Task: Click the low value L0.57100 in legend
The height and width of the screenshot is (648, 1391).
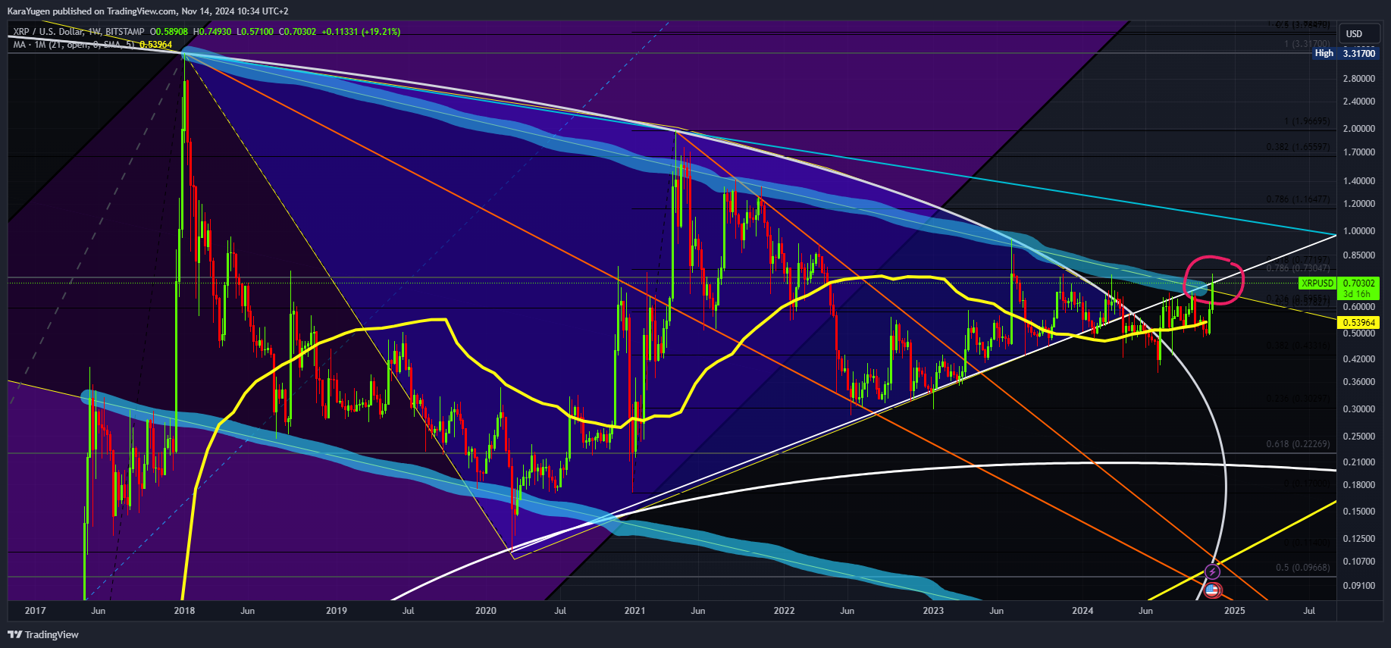Action: 255,32
